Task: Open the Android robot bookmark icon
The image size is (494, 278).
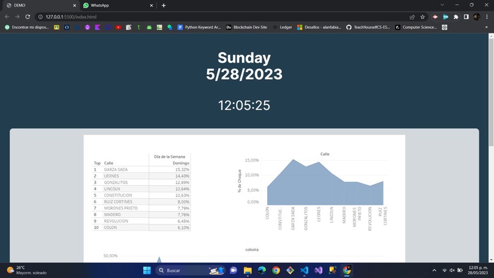Action: pos(149,28)
